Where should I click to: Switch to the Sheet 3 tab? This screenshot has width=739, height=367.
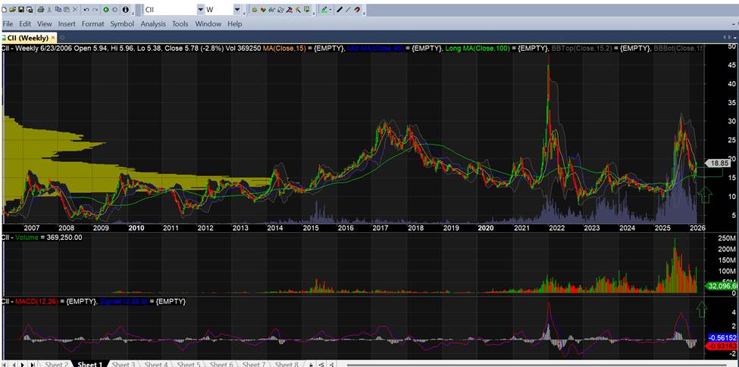(123, 364)
